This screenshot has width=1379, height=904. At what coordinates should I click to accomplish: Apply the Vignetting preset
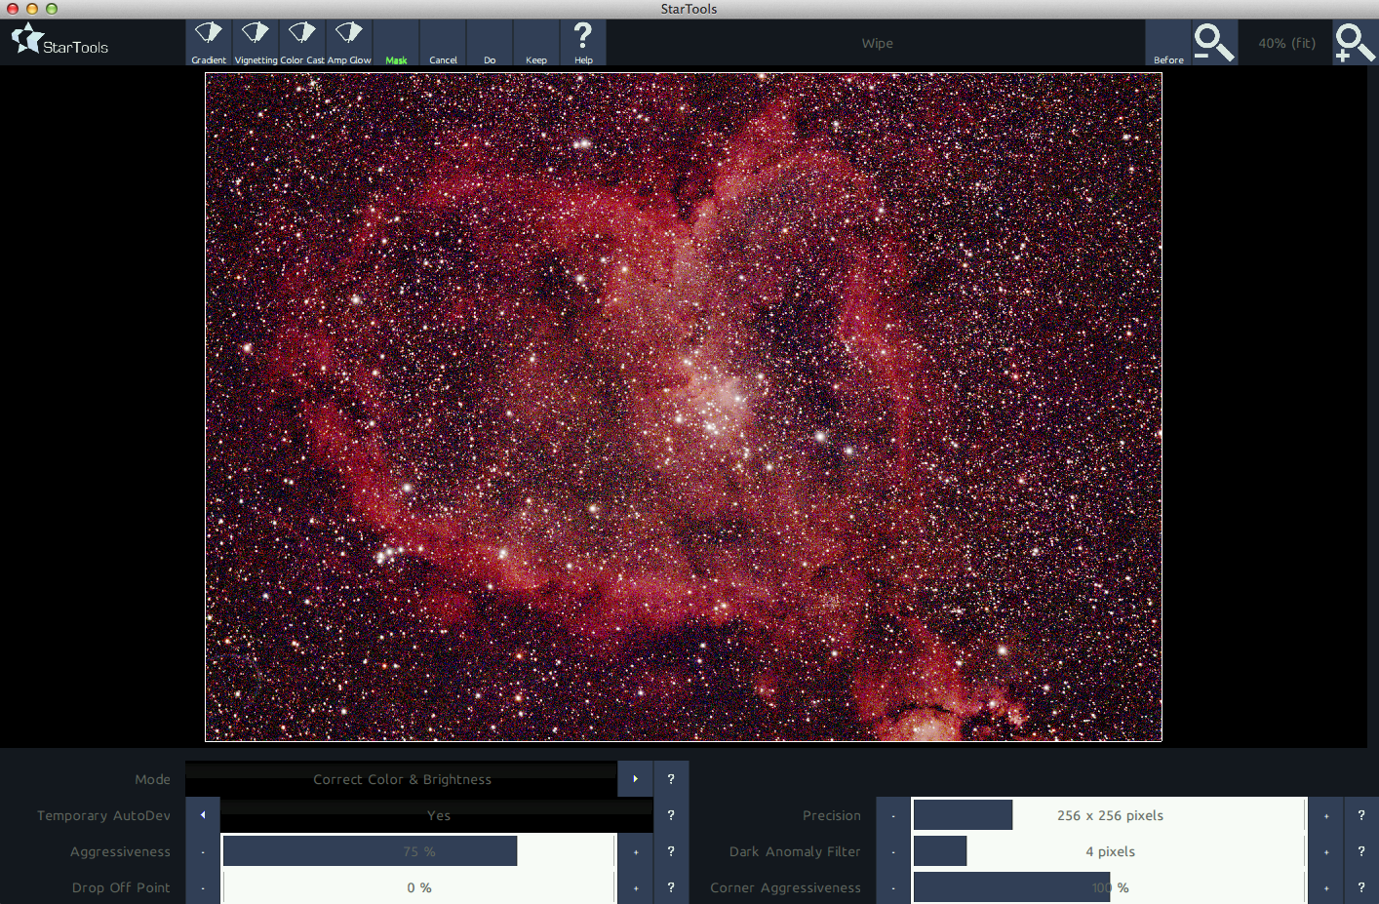[x=256, y=42]
